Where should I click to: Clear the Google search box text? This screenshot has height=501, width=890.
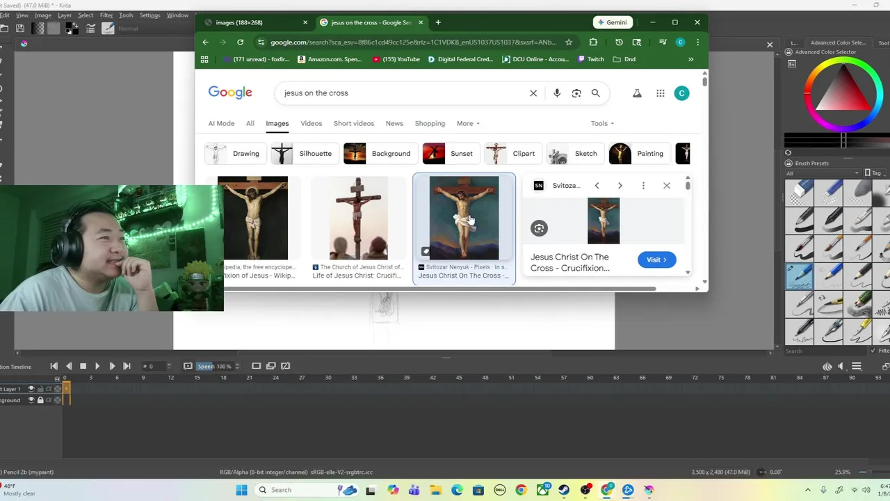click(533, 93)
